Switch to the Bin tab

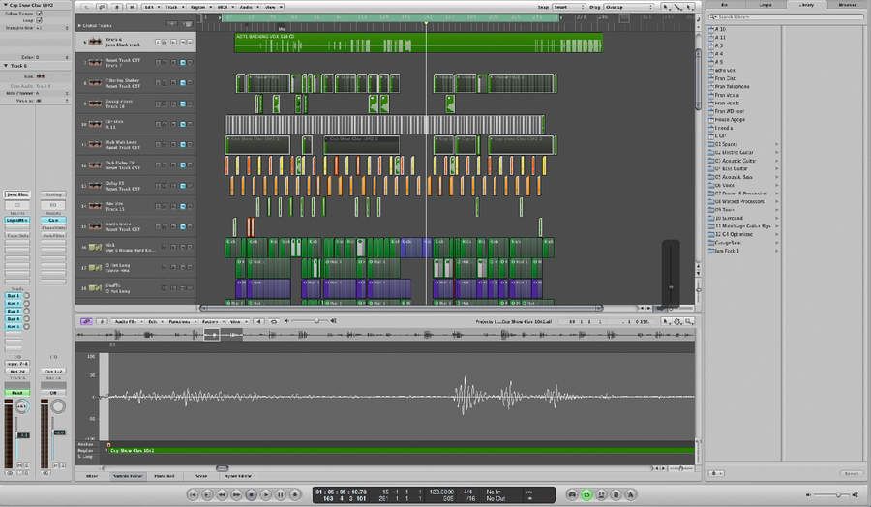(x=724, y=5)
